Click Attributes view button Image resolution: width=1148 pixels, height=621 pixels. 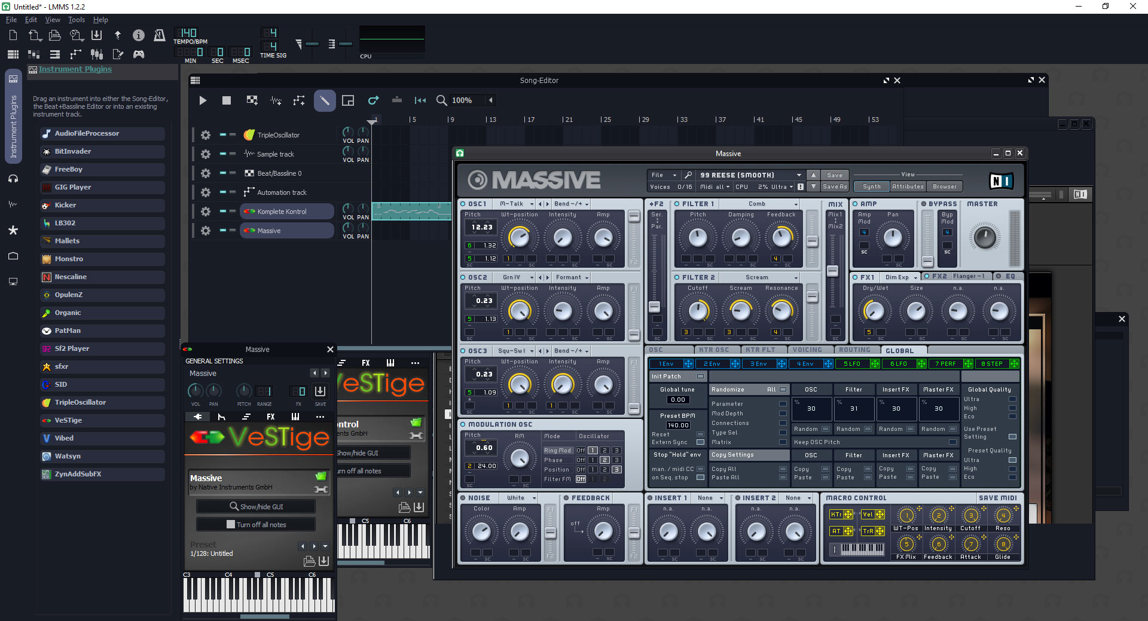pos(908,186)
